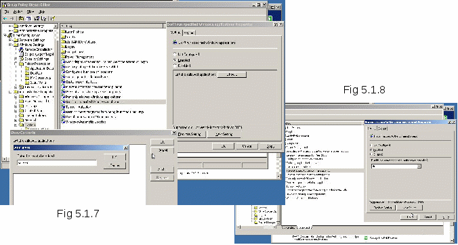The height and width of the screenshot is (245, 458).
Task: Click the Add Item text input field
Action: tap(57, 162)
